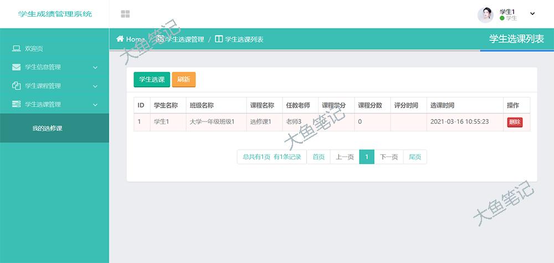Click the 总共有1页 有1条记录 summary
Image resolution: width=554 pixels, height=263 pixels.
271,157
